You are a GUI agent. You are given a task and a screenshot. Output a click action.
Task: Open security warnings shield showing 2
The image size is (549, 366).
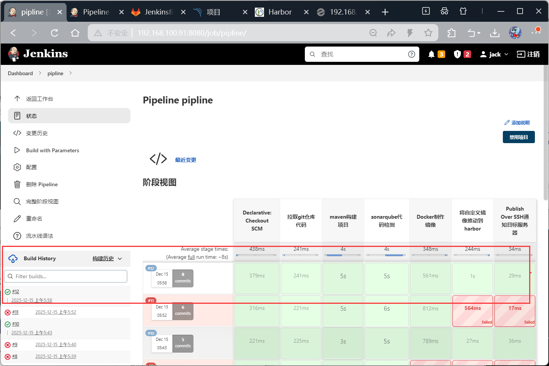pos(462,54)
